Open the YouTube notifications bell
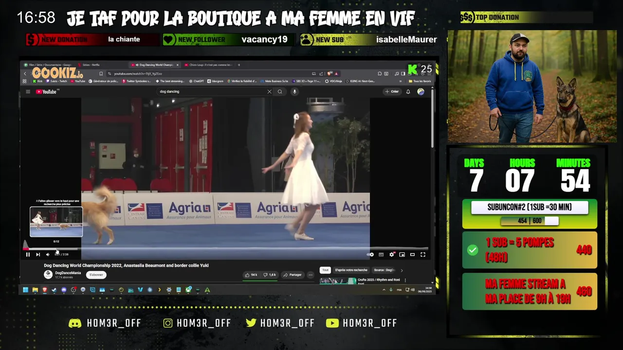The image size is (623, 350). 408,91
